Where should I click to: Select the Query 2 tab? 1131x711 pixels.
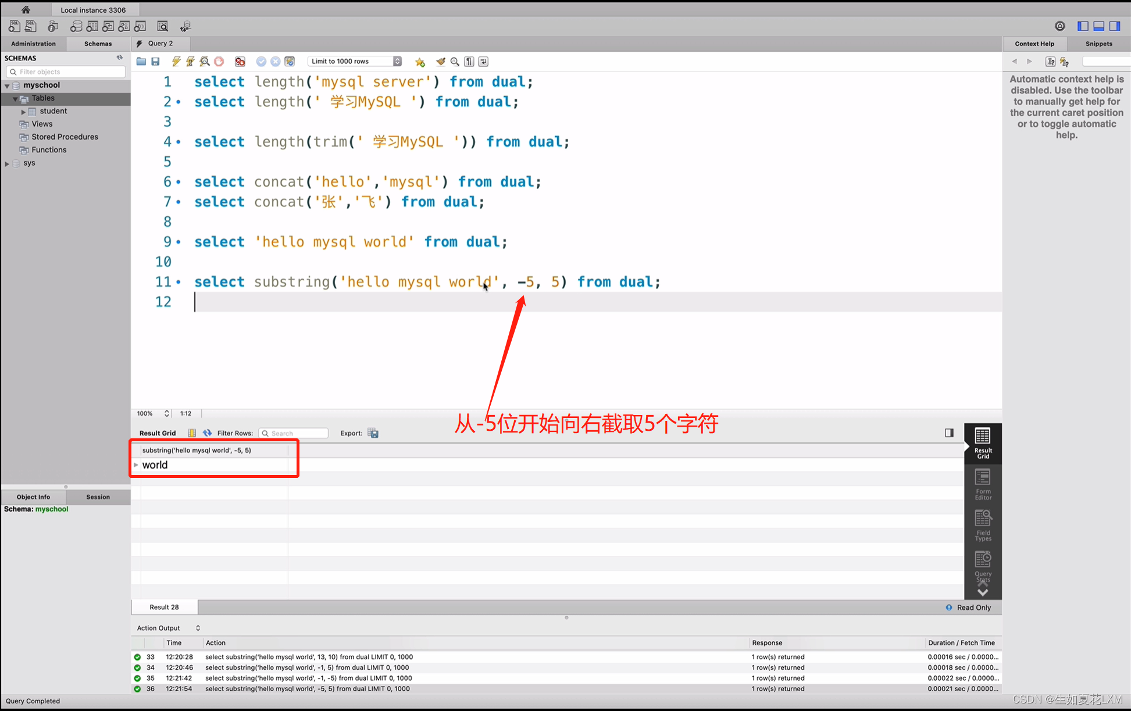(159, 44)
